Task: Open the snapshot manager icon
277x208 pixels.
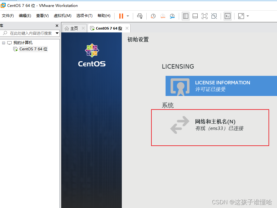Action: tap(172, 16)
